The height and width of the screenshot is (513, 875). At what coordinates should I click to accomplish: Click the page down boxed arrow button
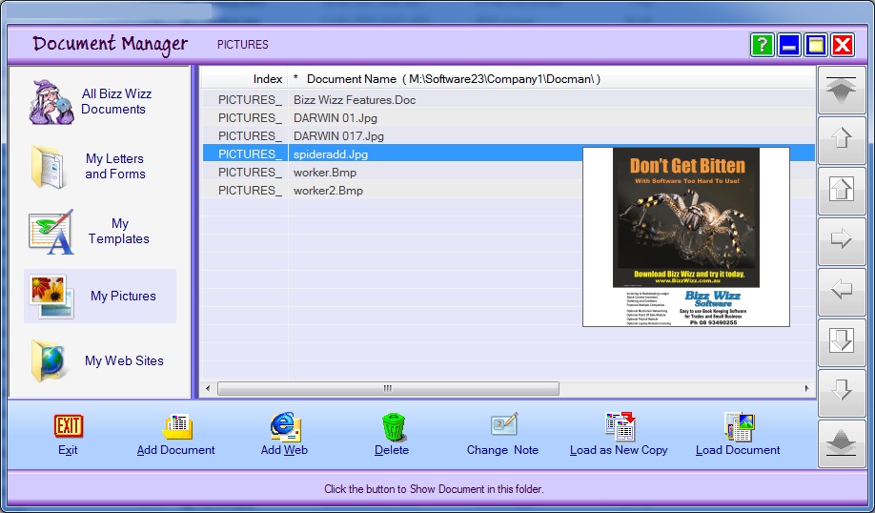tap(842, 342)
